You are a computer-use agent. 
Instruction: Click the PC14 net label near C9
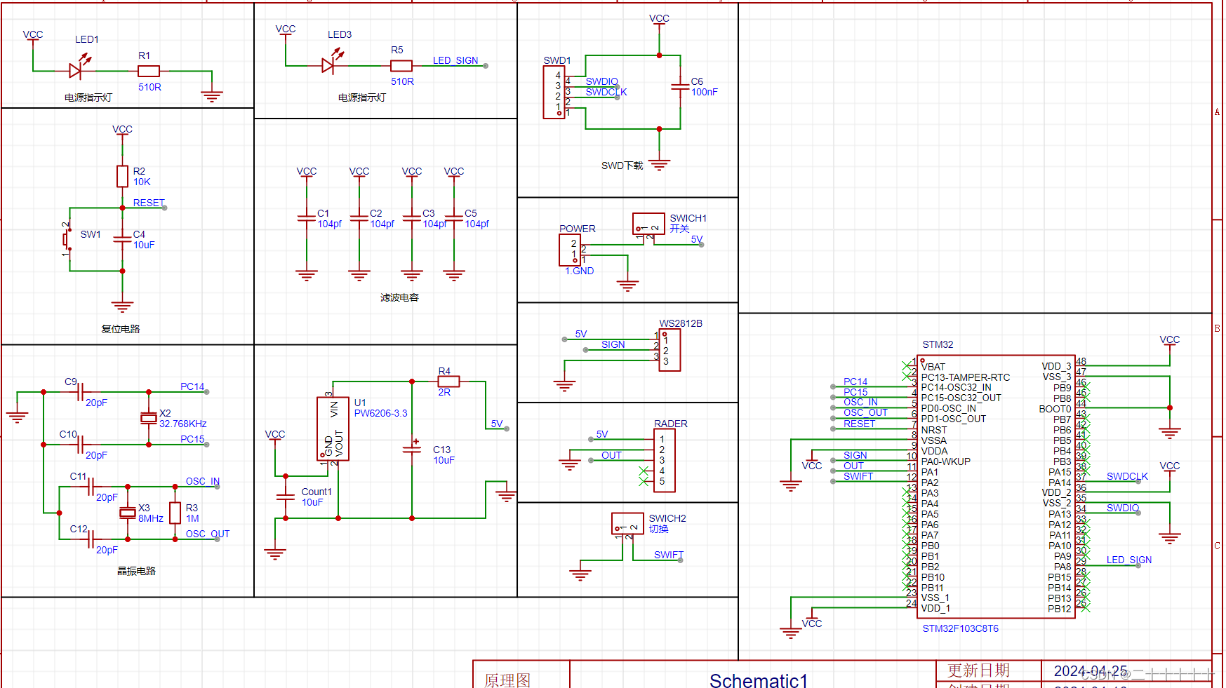(x=192, y=386)
